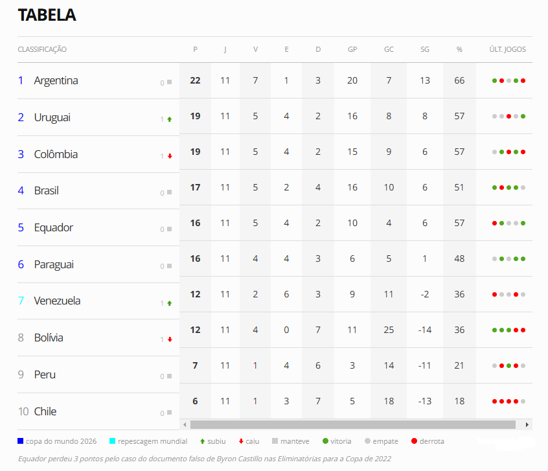This screenshot has width=548, height=471.
Task: Open the Argentina team row
Action: (275, 80)
